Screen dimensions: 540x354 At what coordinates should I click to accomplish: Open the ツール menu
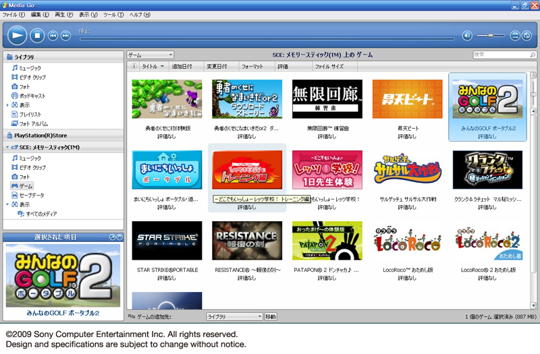click(113, 15)
